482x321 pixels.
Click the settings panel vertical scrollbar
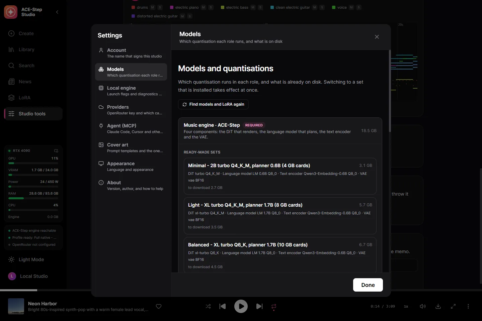click(390, 91)
